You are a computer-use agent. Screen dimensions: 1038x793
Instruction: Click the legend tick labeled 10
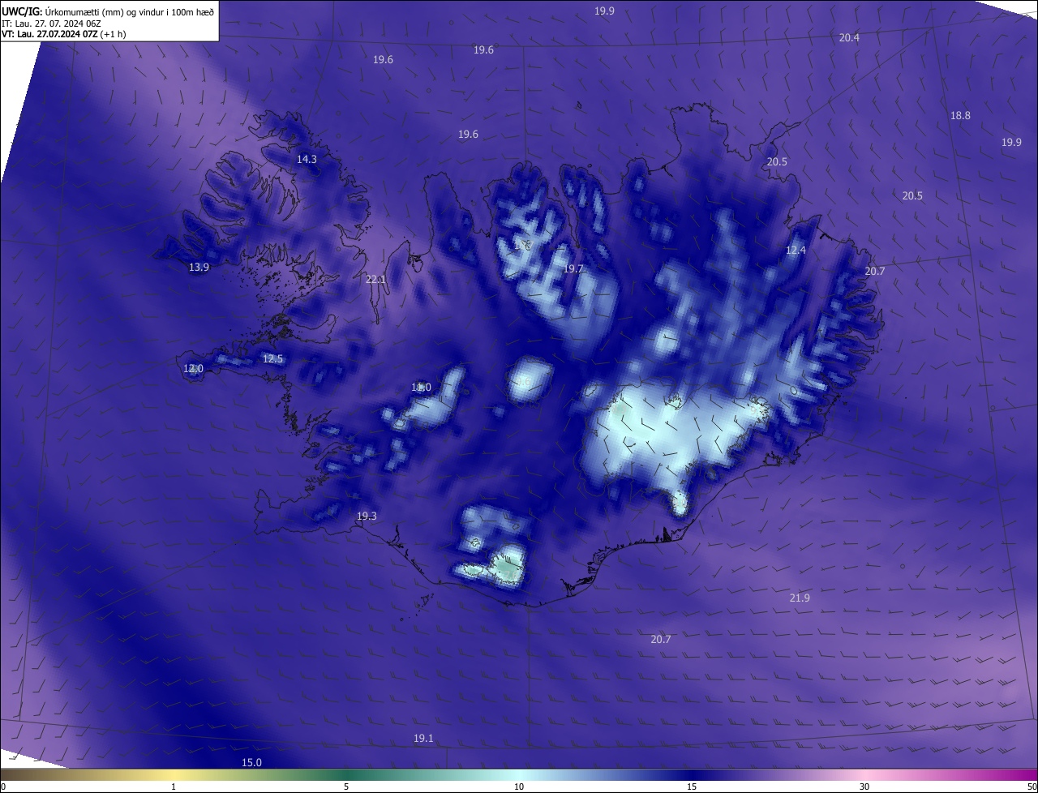click(519, 787)
